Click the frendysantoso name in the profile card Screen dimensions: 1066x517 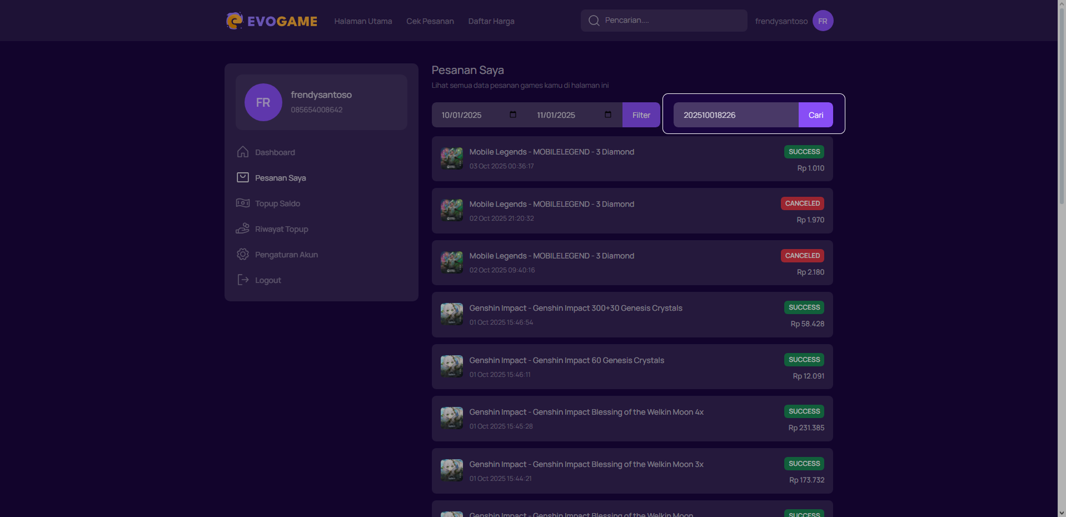coord(321,95)
